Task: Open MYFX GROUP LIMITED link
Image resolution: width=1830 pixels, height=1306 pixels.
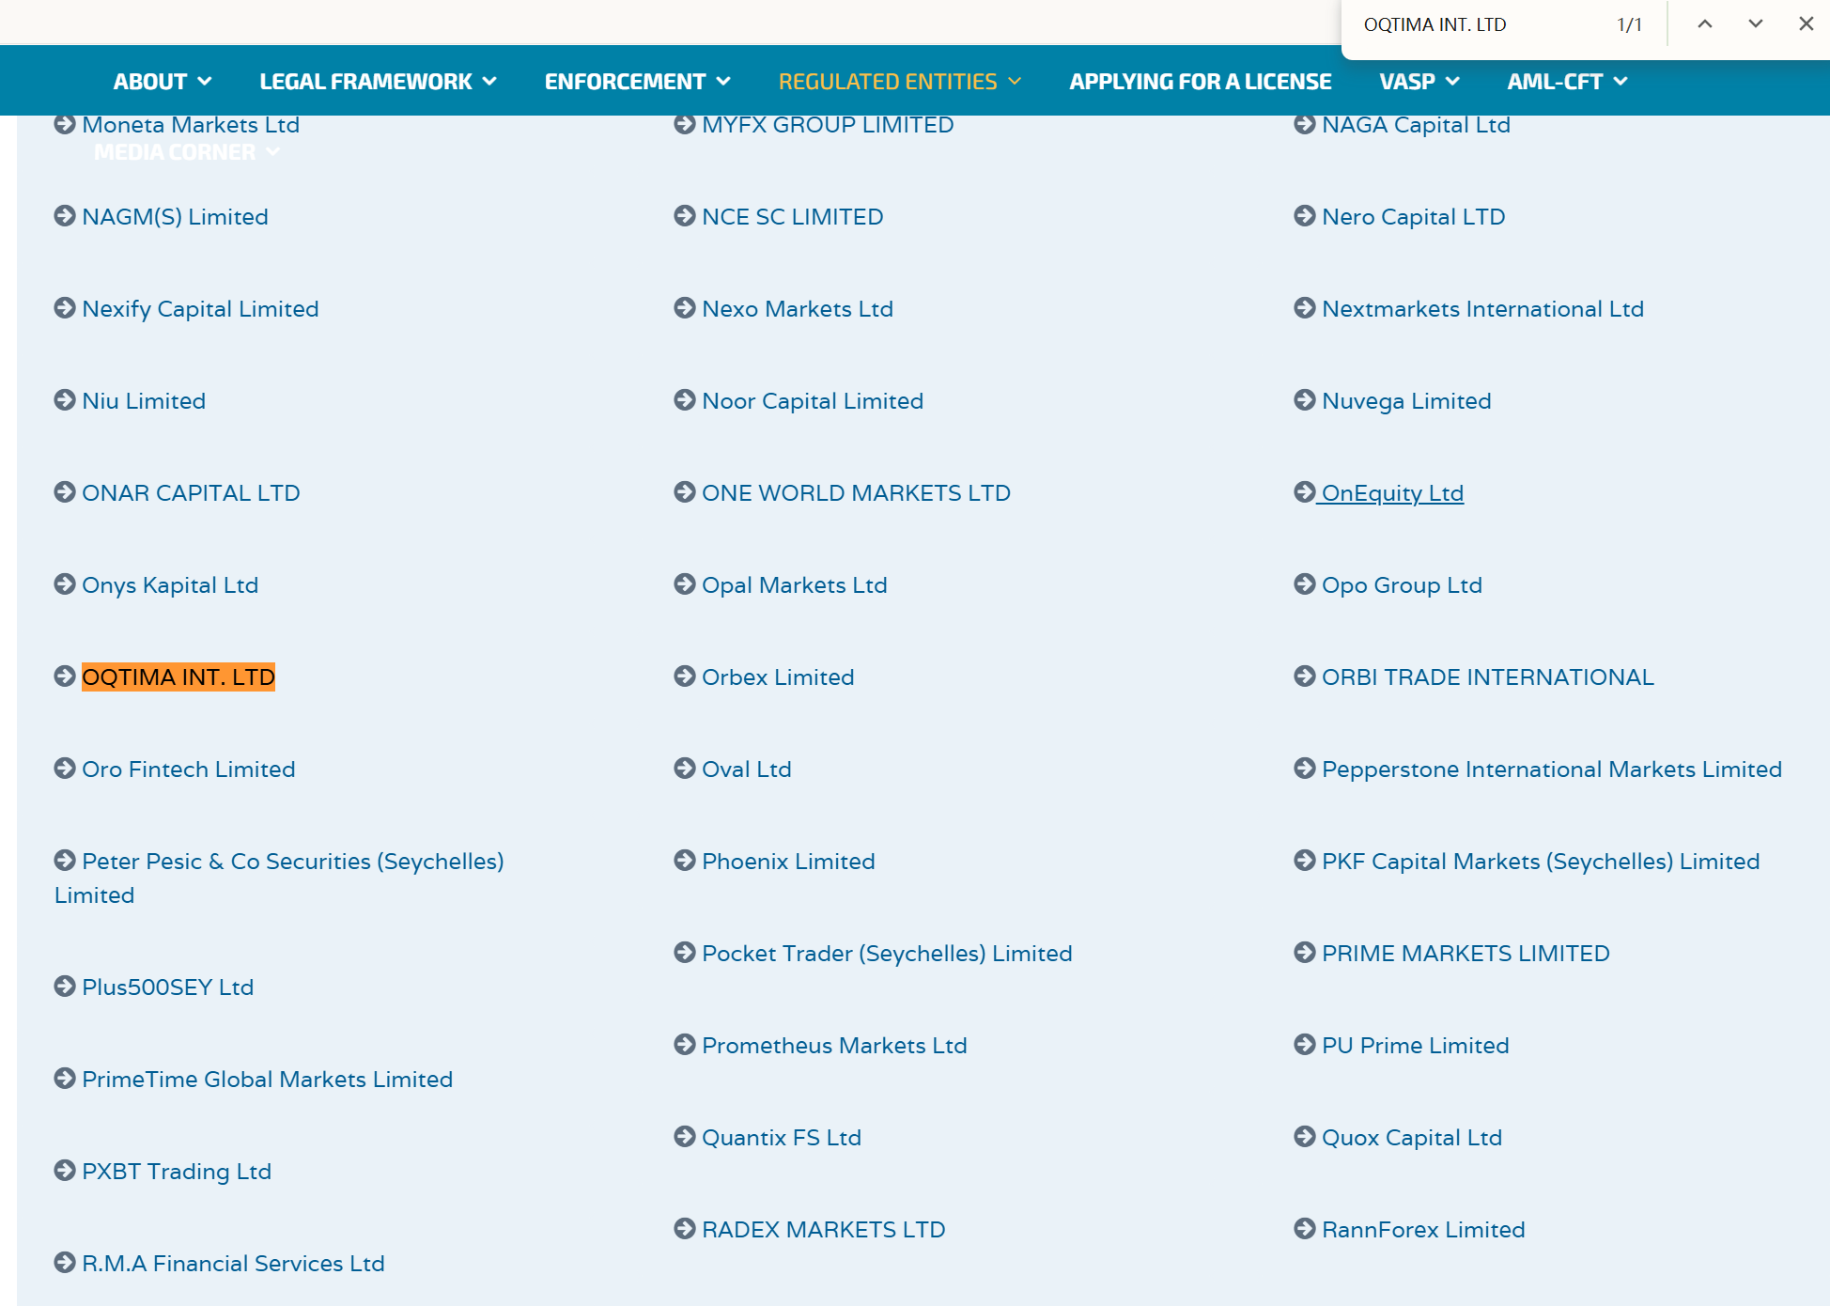Action: 828,125
